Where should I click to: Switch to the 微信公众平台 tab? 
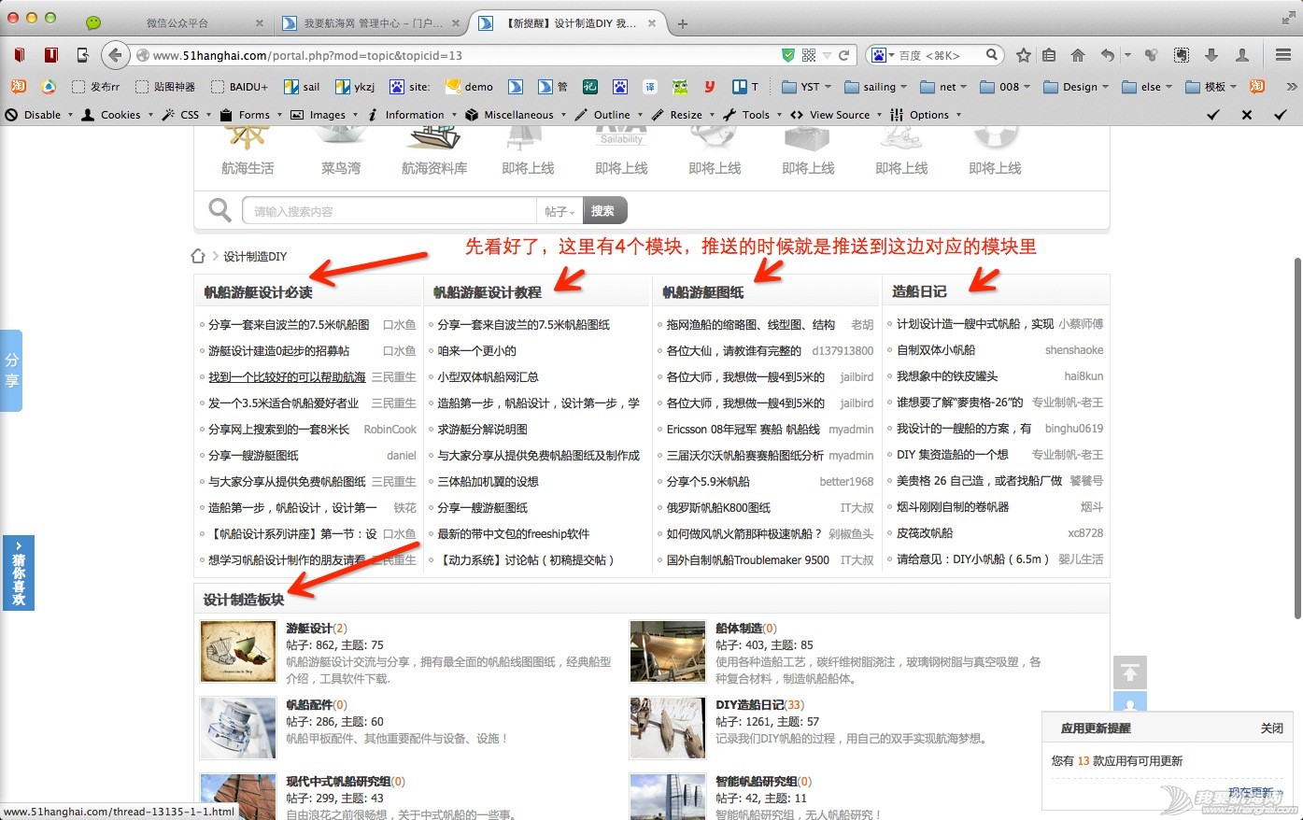pyautogui.click(x=177, y=23)
